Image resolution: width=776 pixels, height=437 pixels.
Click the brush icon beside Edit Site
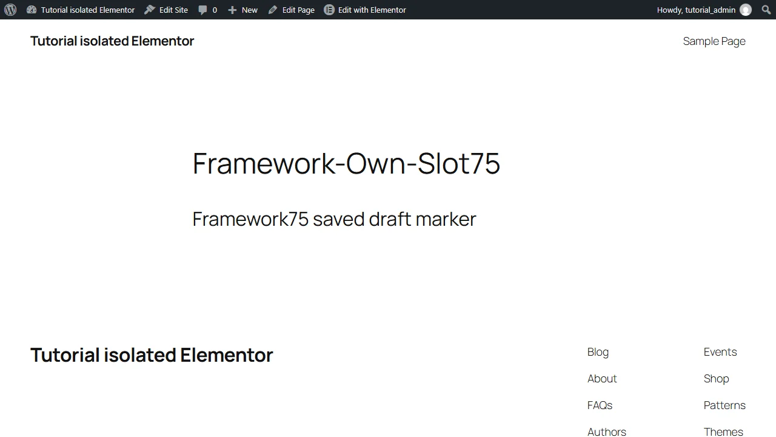pyautogui.click(x=150, y=10)
